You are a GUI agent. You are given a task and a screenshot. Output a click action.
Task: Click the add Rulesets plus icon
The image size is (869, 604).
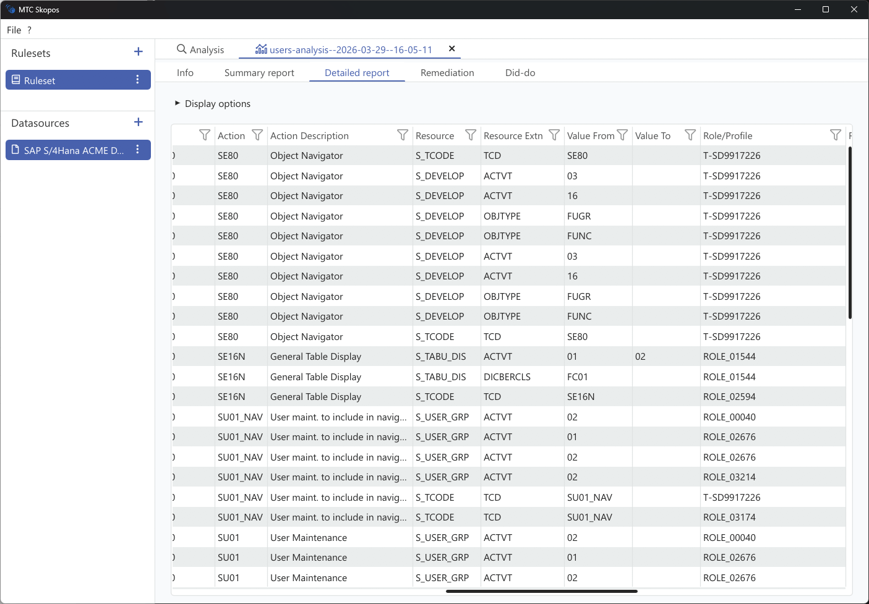(138, 52)
